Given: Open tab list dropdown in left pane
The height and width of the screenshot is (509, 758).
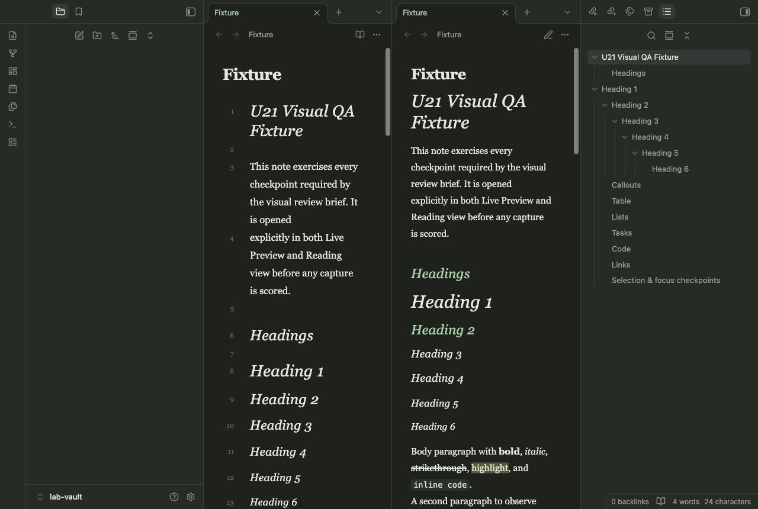Looking at the screenshot, I should pos(379,12).
